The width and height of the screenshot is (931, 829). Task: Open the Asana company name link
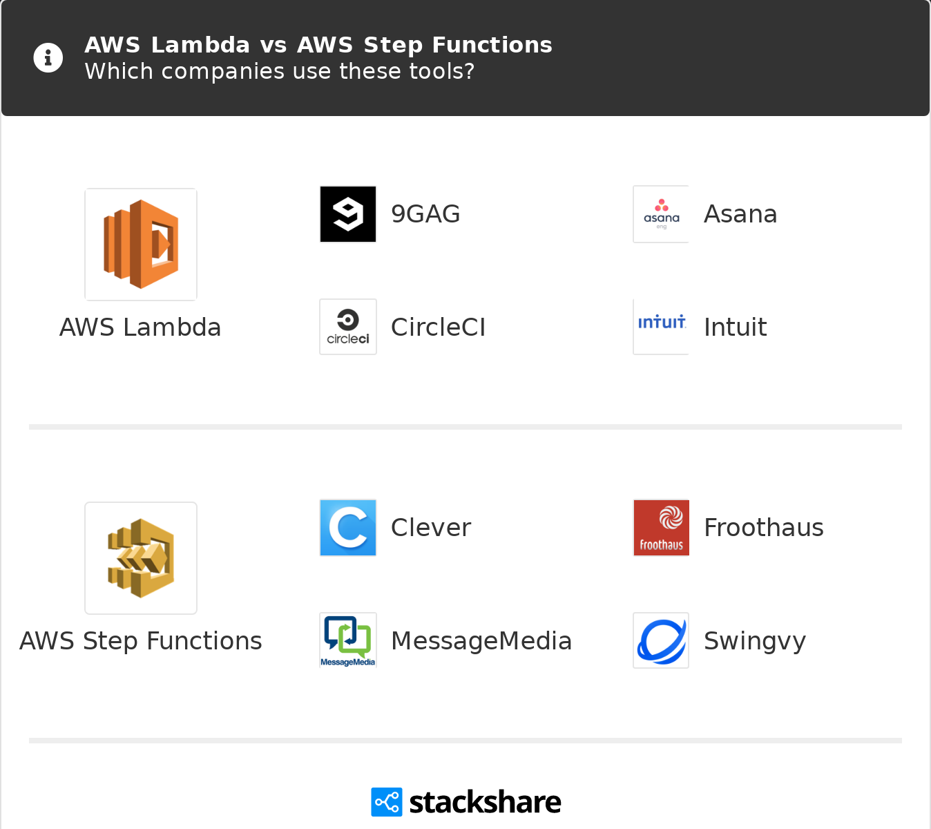[740, 214]
